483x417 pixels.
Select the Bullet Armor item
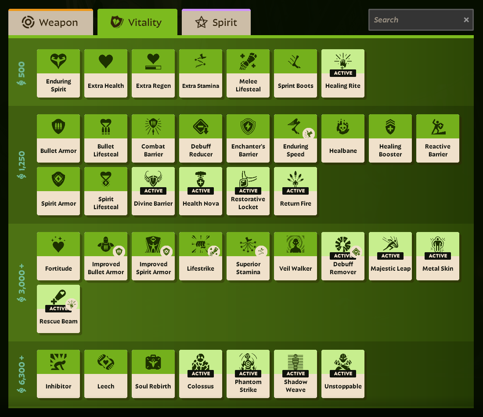58,138
